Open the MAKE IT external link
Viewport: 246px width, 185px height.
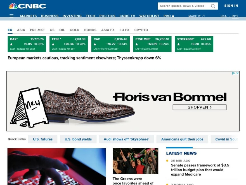click(x=197, y=16)
